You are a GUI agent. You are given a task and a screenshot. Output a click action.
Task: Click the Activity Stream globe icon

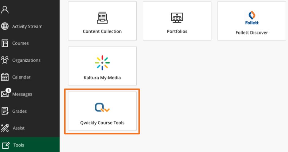[5, 26]
